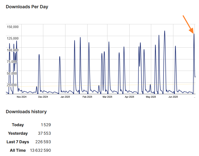Click the 25,000 y-axis label
The width and height of the screenshot is (199, 156).
pyautogui.click(x=12, y=85)
